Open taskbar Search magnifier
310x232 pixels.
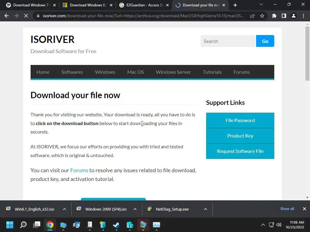23,225
